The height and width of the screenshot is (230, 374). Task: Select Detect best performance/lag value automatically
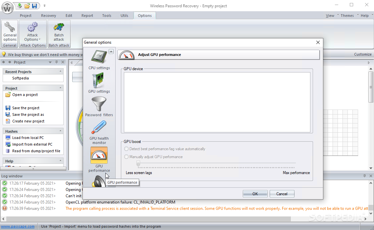[126, 149]
